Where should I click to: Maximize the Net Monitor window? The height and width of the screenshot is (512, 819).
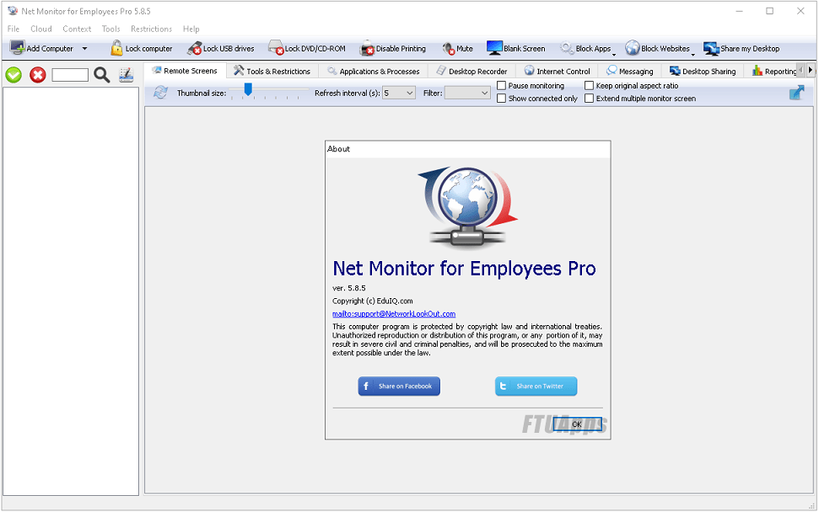click(x=769, y=11)
